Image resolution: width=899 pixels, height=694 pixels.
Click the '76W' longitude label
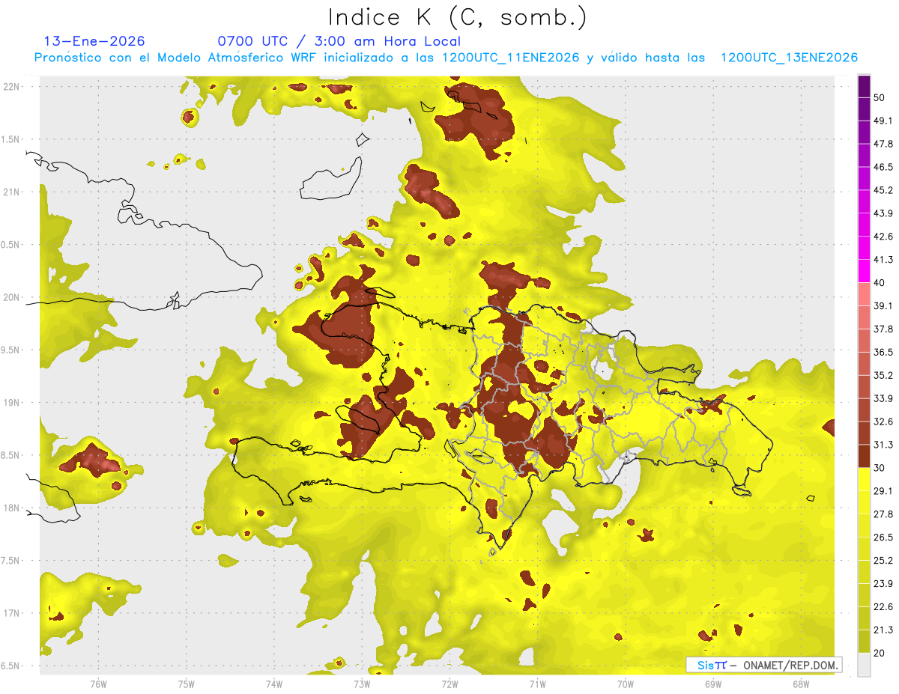(98, 684)
